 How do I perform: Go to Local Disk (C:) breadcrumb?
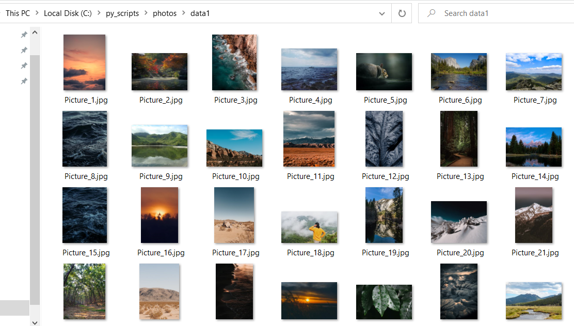68,13
